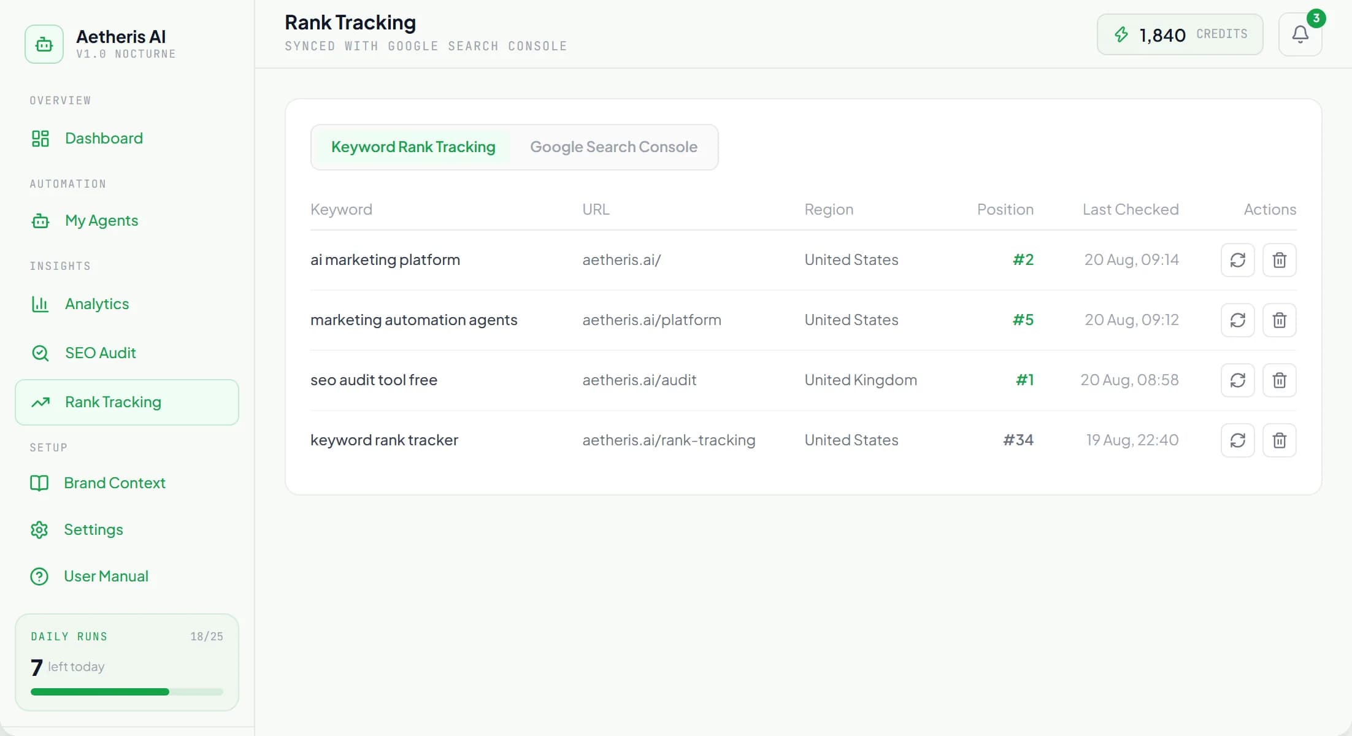The image size is (1352, 736).
Task: Open the Dashboard page
Action: (x=127, y=139)
